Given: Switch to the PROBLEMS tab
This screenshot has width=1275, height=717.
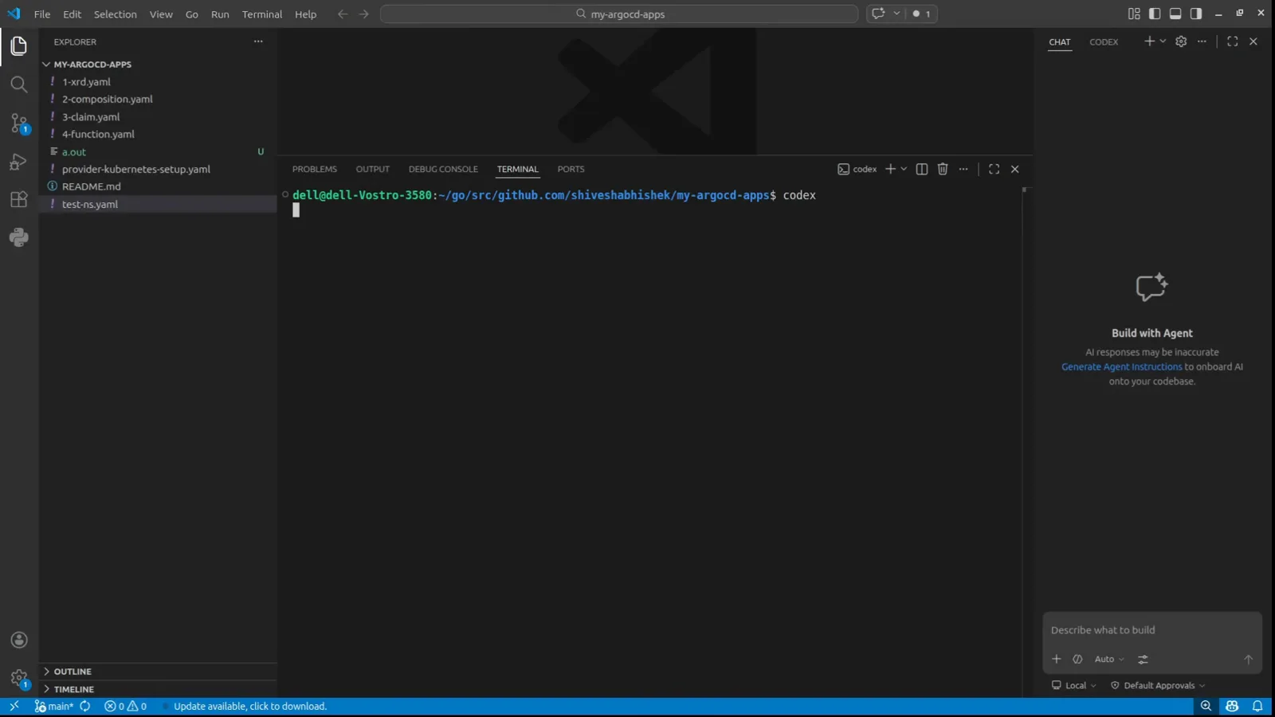Looking at the screenshot, I should coord(315,169).
